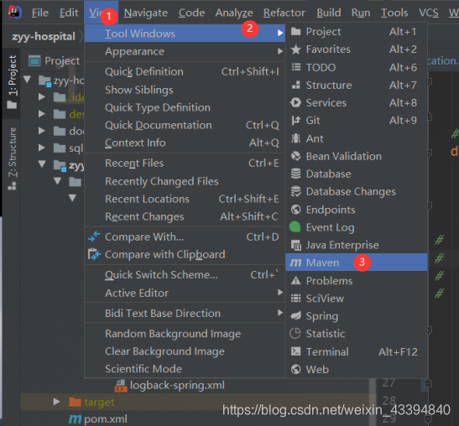Open the Edit menu
This screenshot has width=459, height=426.
coord(69,13)
